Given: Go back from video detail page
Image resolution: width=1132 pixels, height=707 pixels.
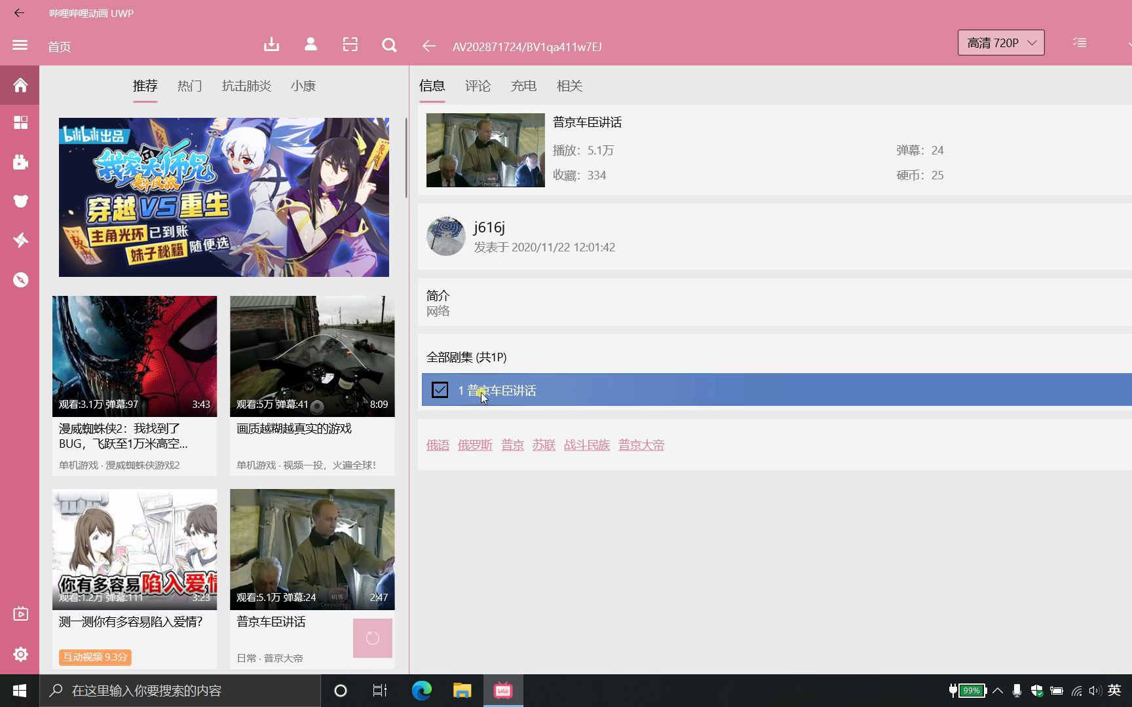Looking at the screenshot, I should pyautogui.click(x=428, y=46).
